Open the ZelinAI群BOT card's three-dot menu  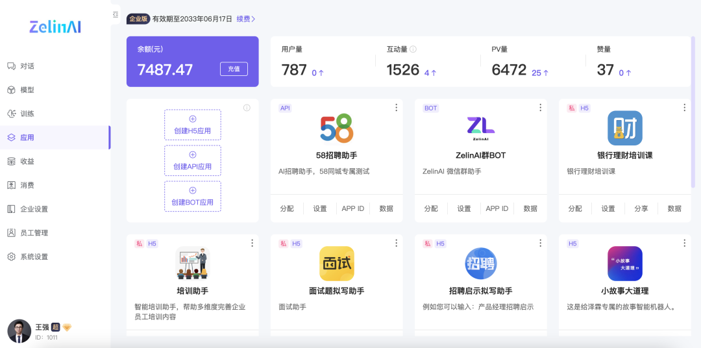(540, 107)
